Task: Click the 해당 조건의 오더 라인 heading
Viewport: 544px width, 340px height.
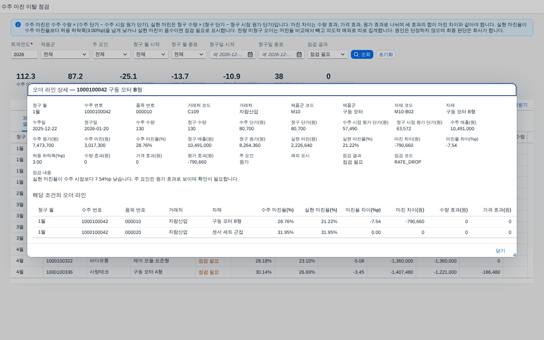Action: tap(59, 195)
